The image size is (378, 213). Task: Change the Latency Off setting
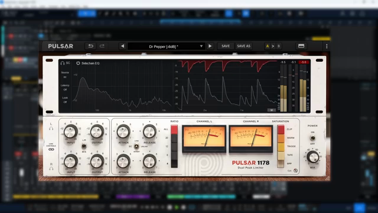65,89
